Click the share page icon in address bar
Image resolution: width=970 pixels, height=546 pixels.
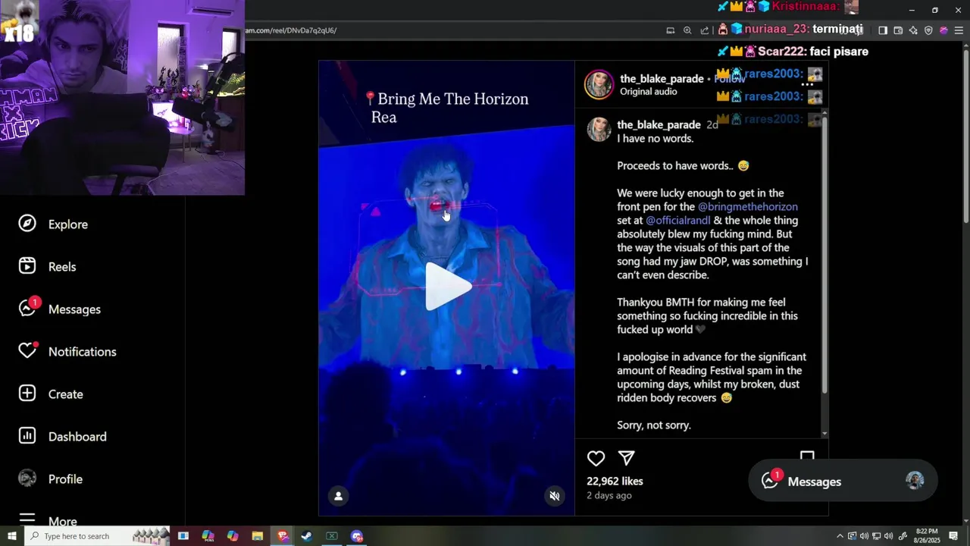705,30
